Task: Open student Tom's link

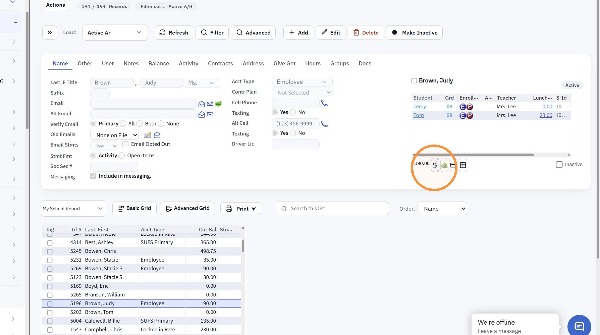Action: click(x=419, y=115)
